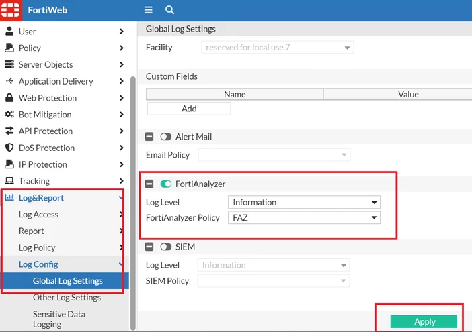Click the DoS Protection shield icon

(x=9, y=148)
